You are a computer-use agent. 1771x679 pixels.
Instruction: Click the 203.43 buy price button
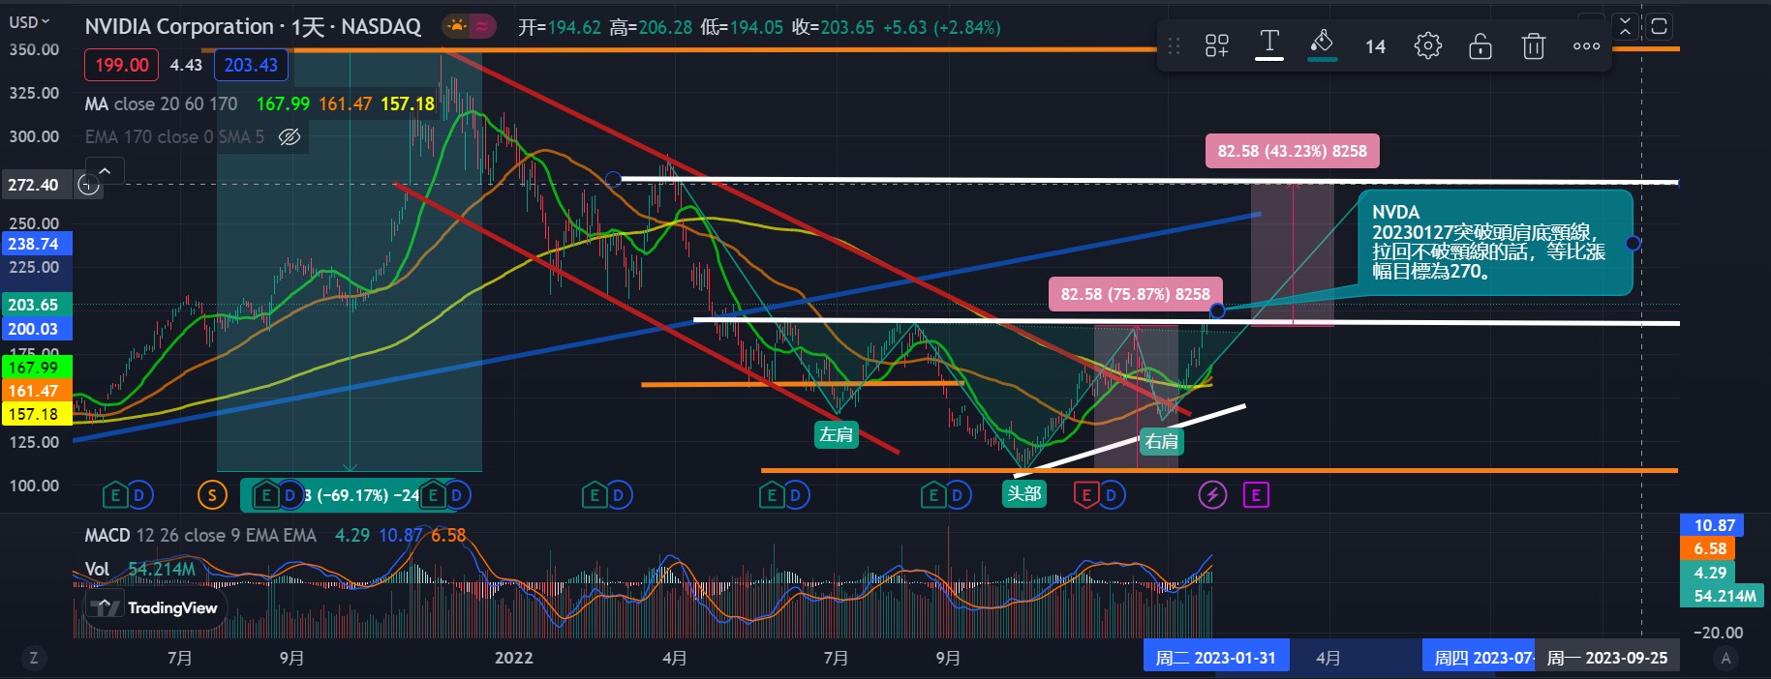tap(251, 65)
